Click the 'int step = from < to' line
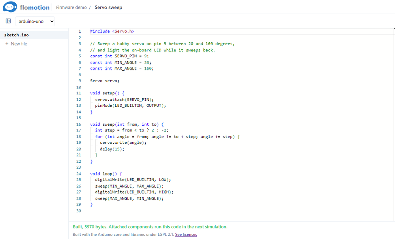The height and width of the screenshot is (239, 395). click(132, 130)
